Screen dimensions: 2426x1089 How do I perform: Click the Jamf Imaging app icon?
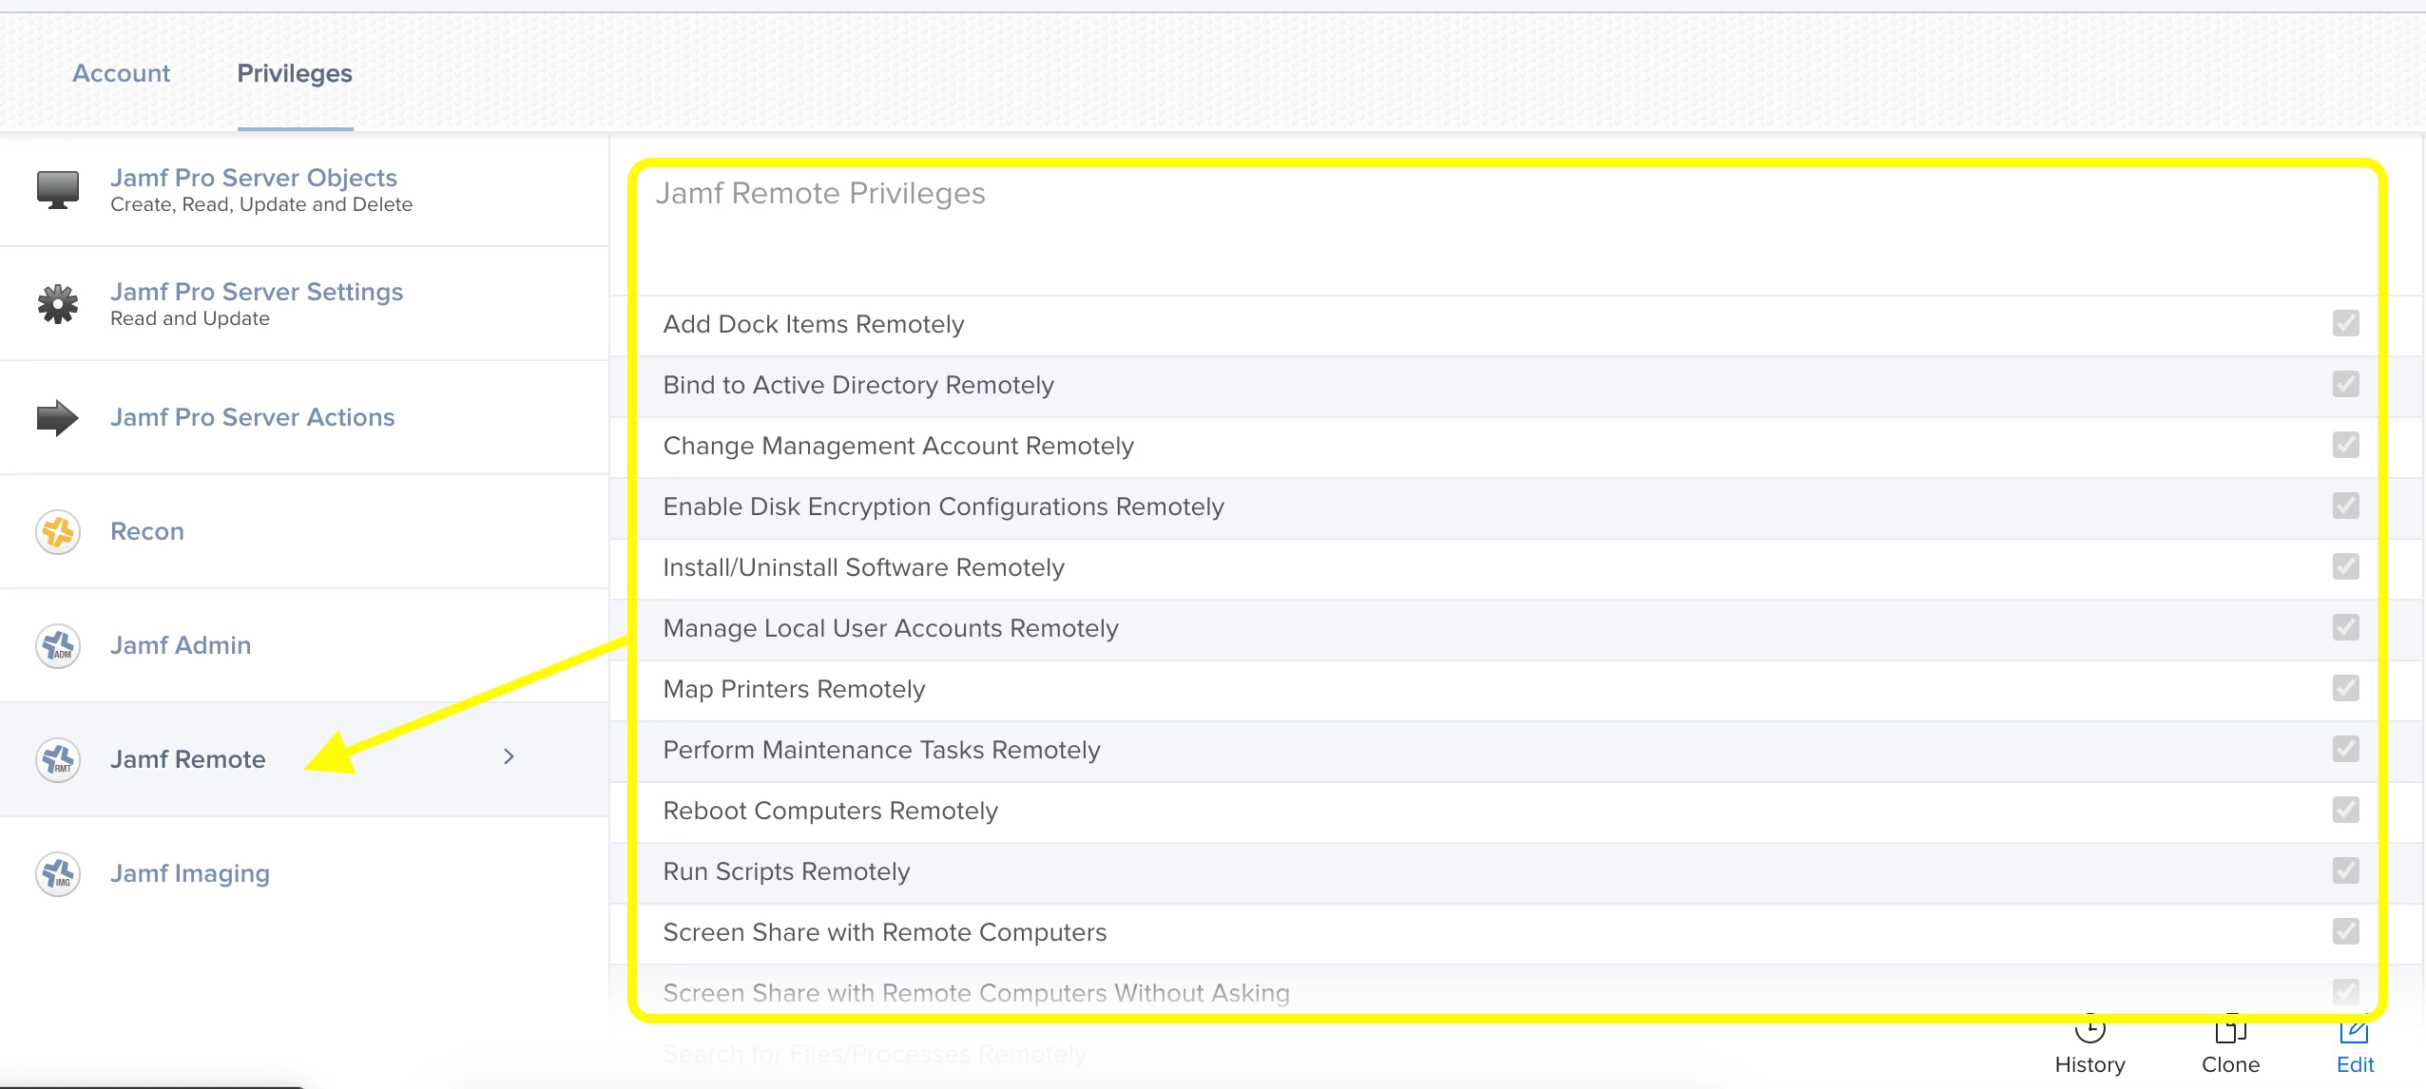coord(57,873)
